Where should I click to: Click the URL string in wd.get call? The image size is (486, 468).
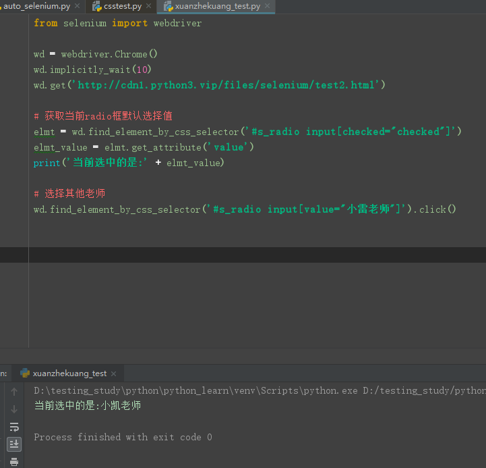click(228, 85)
